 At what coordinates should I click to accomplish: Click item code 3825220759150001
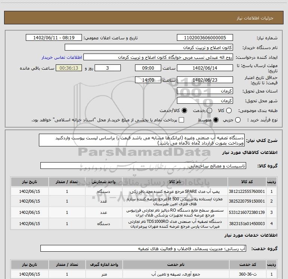247,201
